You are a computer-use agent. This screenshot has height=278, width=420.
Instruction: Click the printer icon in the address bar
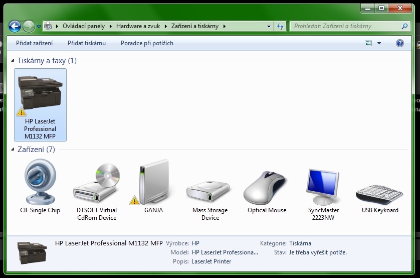48,26
